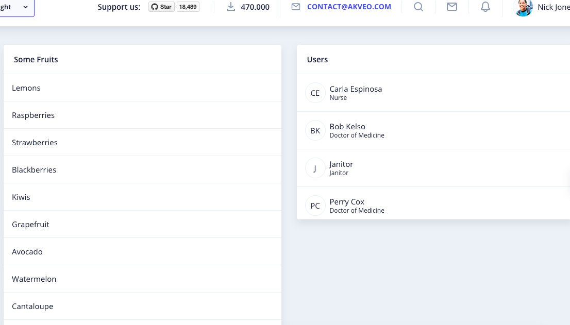The width and height of the screenshot is (570, 325).
Task: Click the envelope icon beside the contact email
Action: pos(295,7)
